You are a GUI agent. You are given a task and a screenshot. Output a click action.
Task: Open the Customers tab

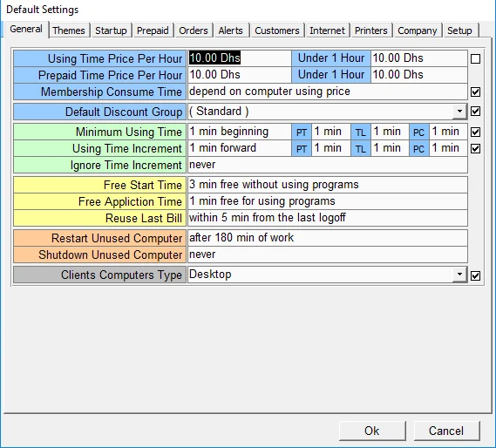(277, 31)
